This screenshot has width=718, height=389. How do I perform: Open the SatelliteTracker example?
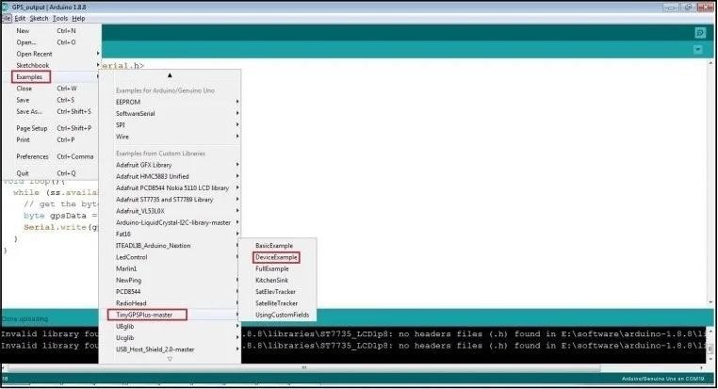(277, 302)
